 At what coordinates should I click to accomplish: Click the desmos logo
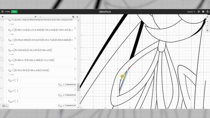[x=105, y=12]
